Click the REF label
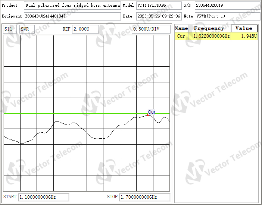 coord(66,29)
